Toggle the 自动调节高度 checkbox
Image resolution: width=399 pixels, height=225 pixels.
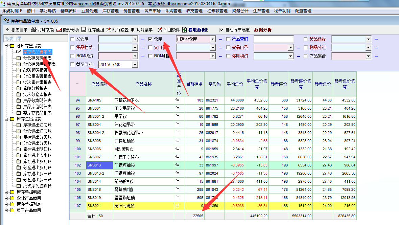221,30
